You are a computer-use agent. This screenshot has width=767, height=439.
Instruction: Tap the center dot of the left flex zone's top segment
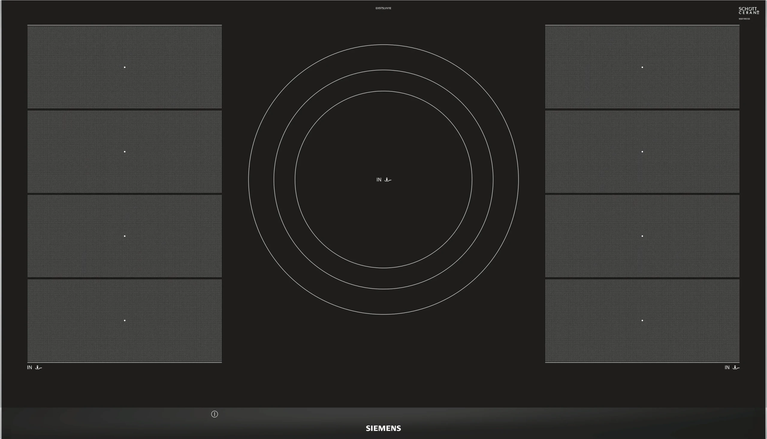[125, 67]
